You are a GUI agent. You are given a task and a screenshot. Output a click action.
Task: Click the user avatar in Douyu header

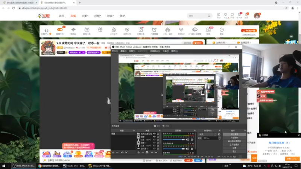257,16
